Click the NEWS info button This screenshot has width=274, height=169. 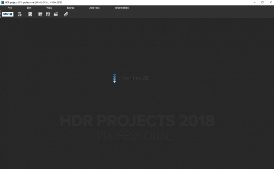[8, 14]
